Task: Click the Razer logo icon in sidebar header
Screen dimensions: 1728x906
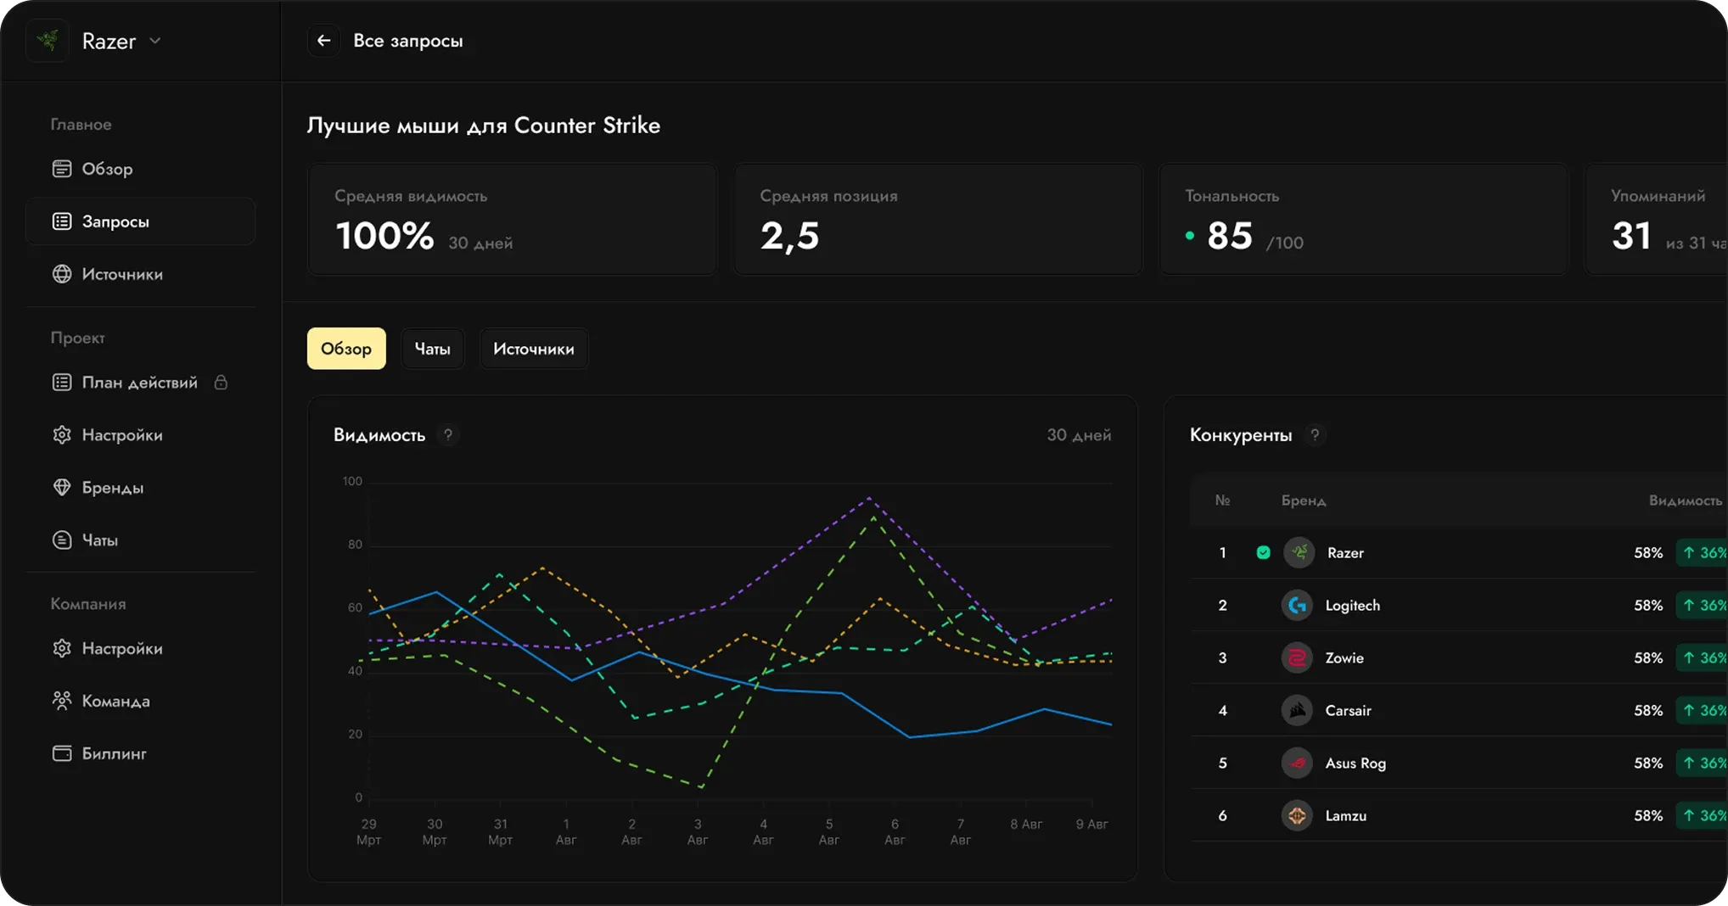Action: (48, 41)
